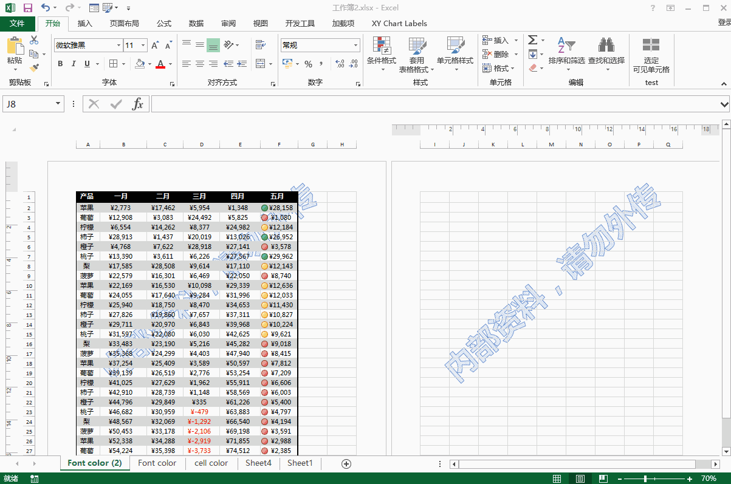
Task: Switch to the 页面布局 ribbon tab
Action: pos(124,24)
